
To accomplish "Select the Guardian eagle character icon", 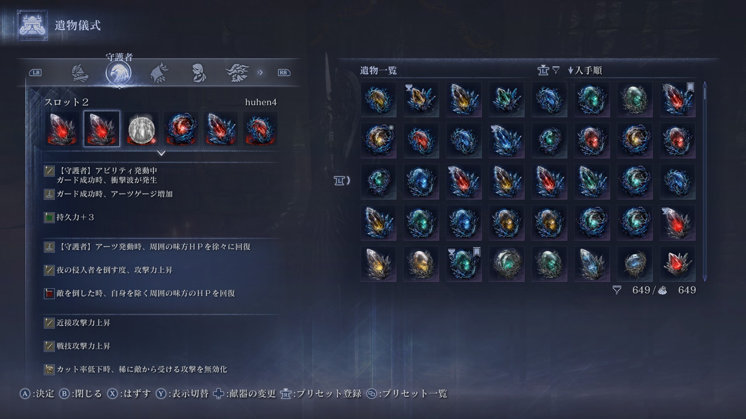I will point(119,73).
